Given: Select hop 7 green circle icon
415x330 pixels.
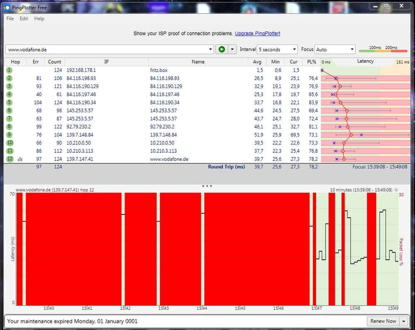Looking at the screenshot, I should (9, 118).
